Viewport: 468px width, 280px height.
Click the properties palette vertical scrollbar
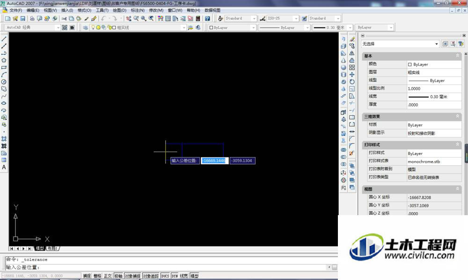(x=466, y=134)
